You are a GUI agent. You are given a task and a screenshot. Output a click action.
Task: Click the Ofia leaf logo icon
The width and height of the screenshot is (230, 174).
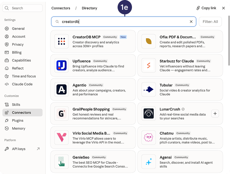tap(149, 41)
